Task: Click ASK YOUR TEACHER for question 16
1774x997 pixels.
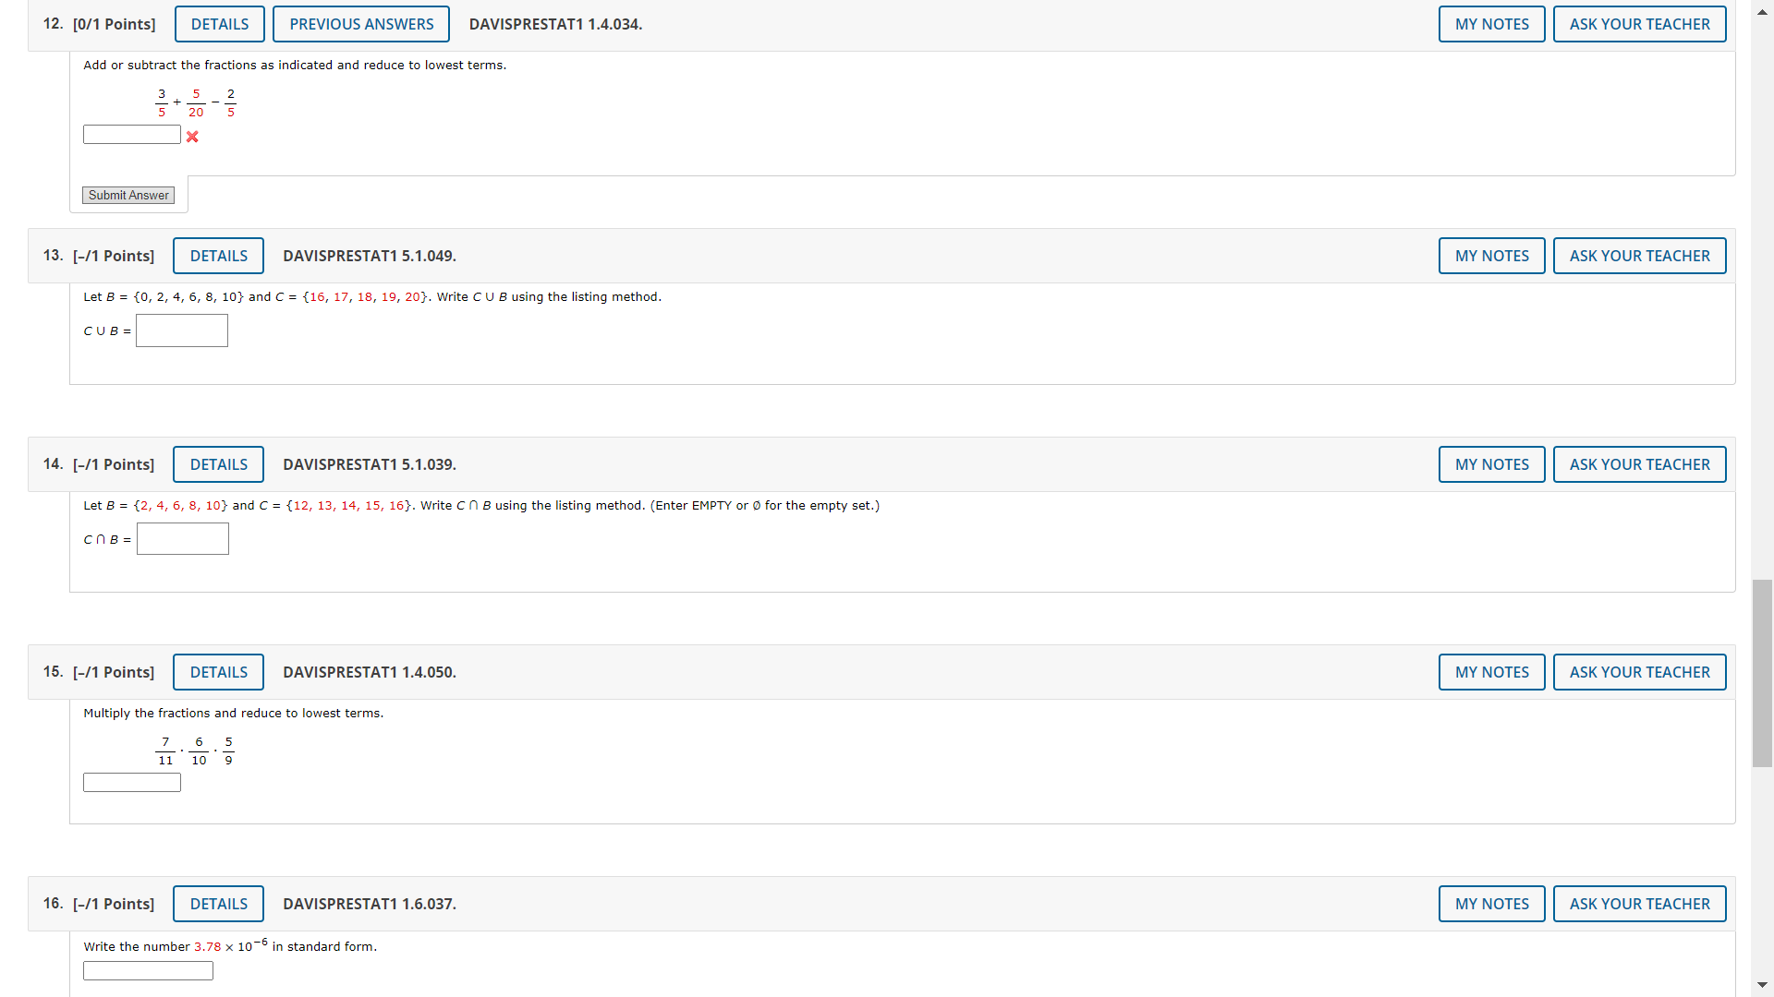Action: tap(1639, 904)
